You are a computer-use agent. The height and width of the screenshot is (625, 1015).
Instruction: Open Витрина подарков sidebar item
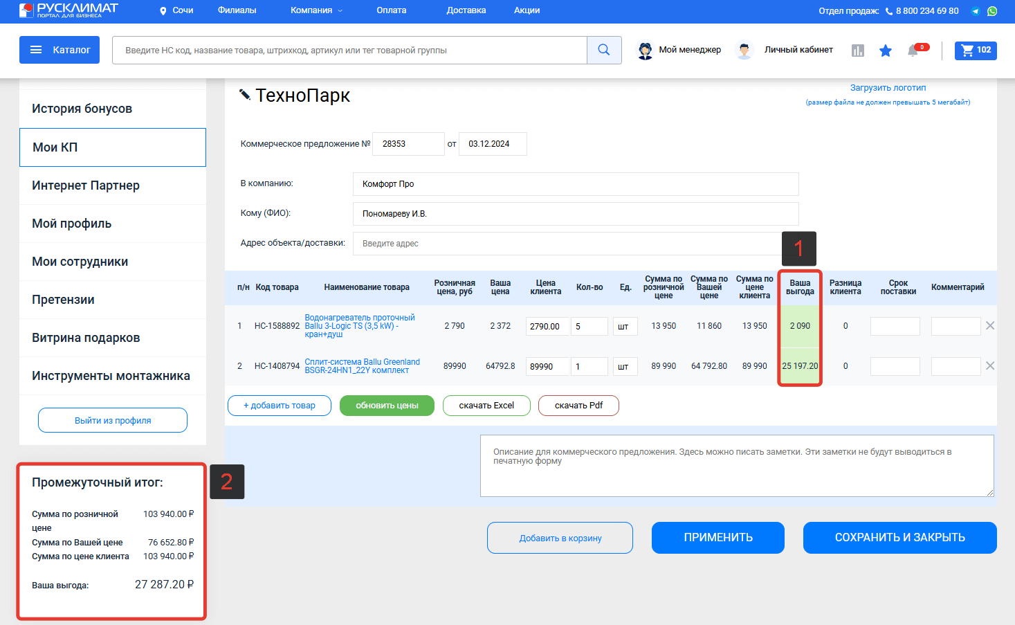point(113,338)
